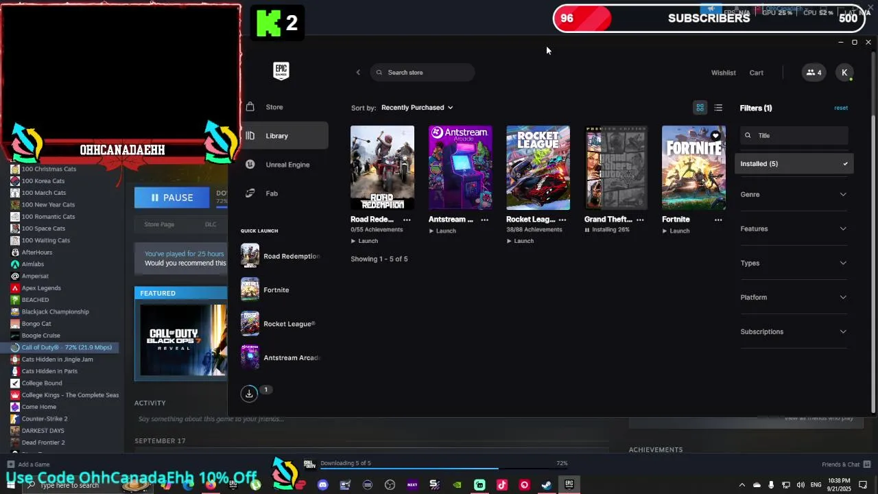Click Add a Game in Steam
The height and width of the screenshot is (494, 878).
28,464
